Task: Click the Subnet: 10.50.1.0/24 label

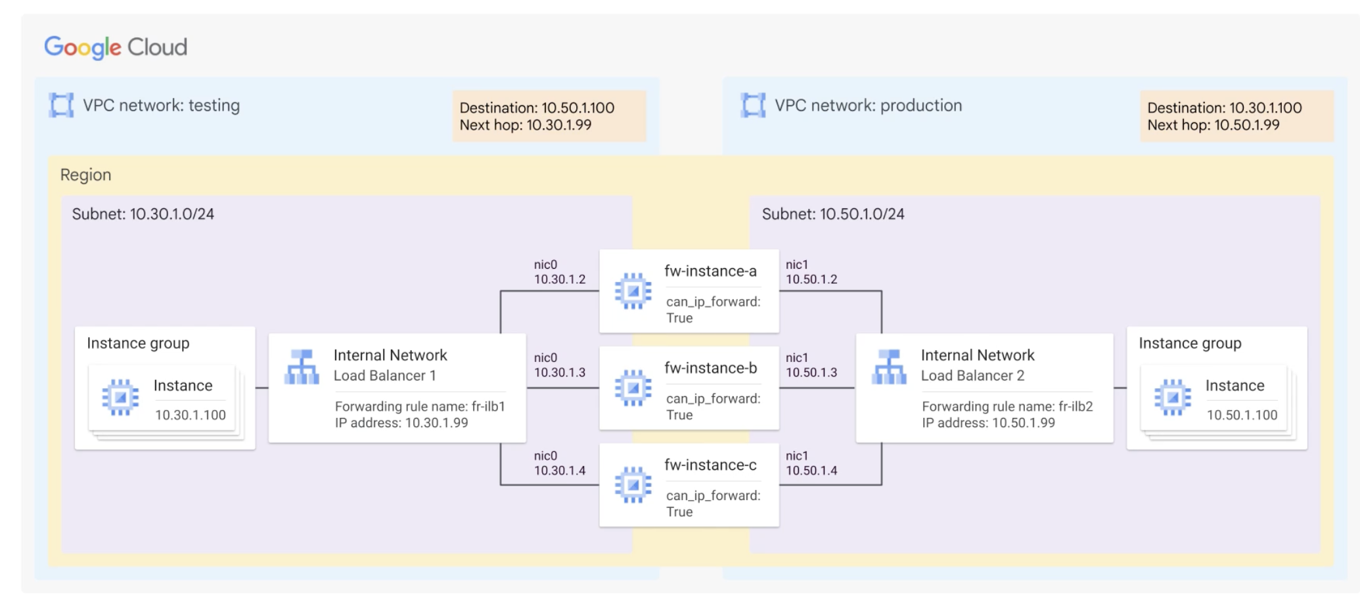Action: click(x=832, y=214)
